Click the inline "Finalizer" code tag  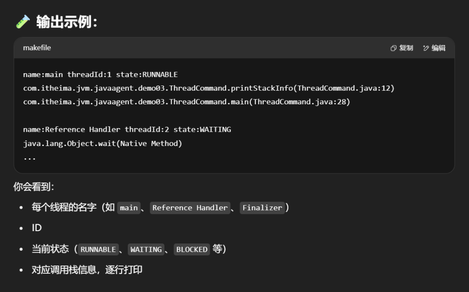[262, 208]
